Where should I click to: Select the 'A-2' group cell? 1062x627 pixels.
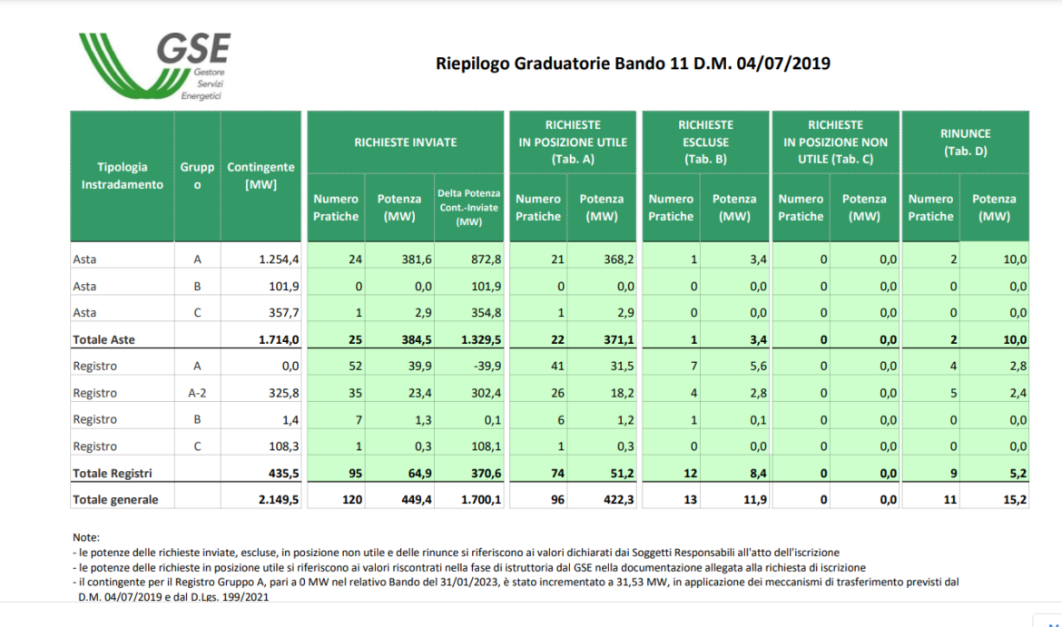point(197,393)
